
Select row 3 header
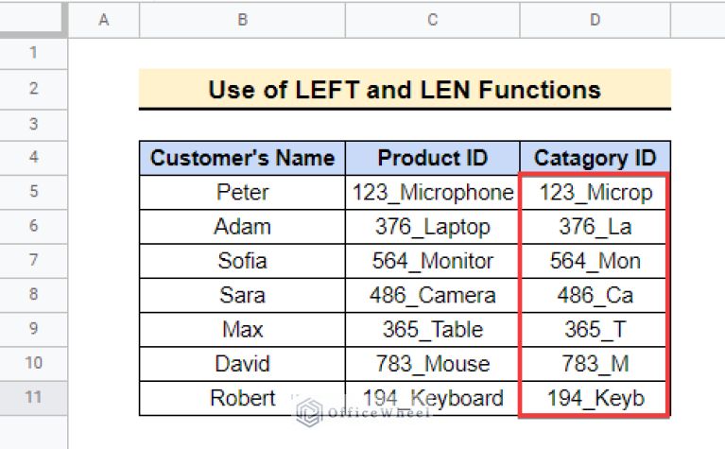click(x=33, y=125)
